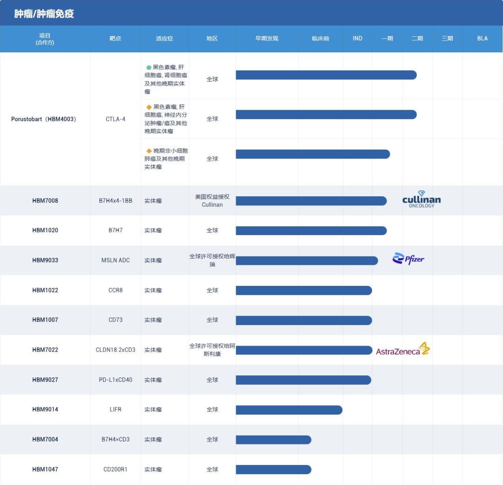
Task: Select the HBM9033 project name
Action: tap(45, 260)
